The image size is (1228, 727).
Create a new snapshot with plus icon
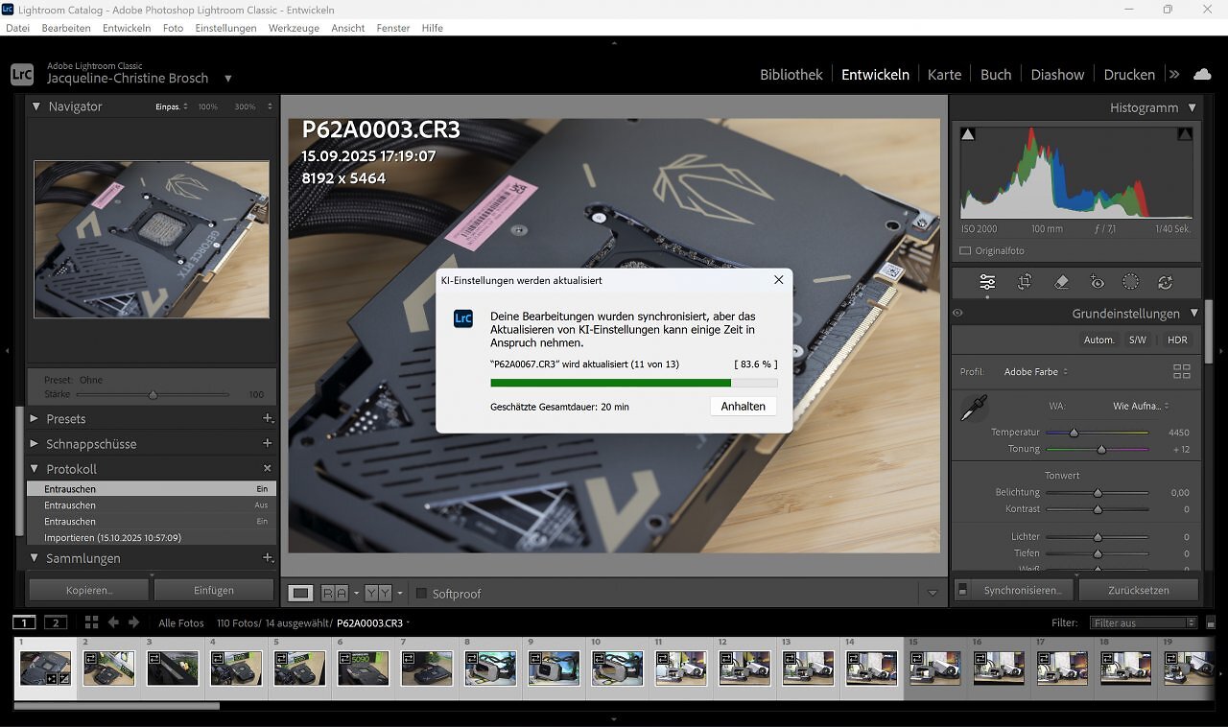[268, 443]
